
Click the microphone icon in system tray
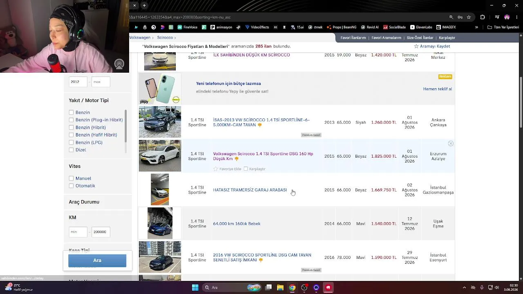pyautogui.click(x=482, y=287)
